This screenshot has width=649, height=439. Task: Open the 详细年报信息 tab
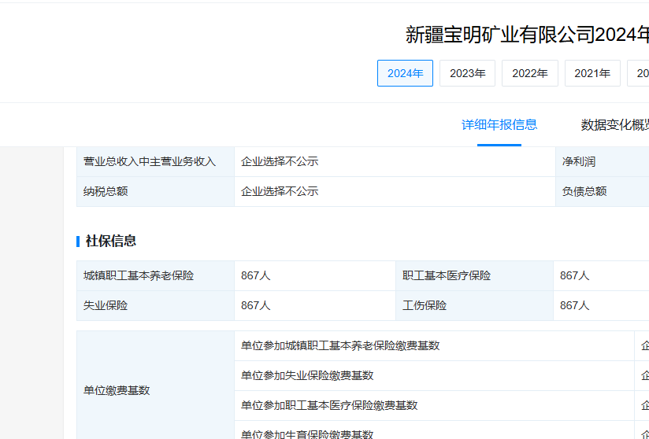[x=499, y=124]
